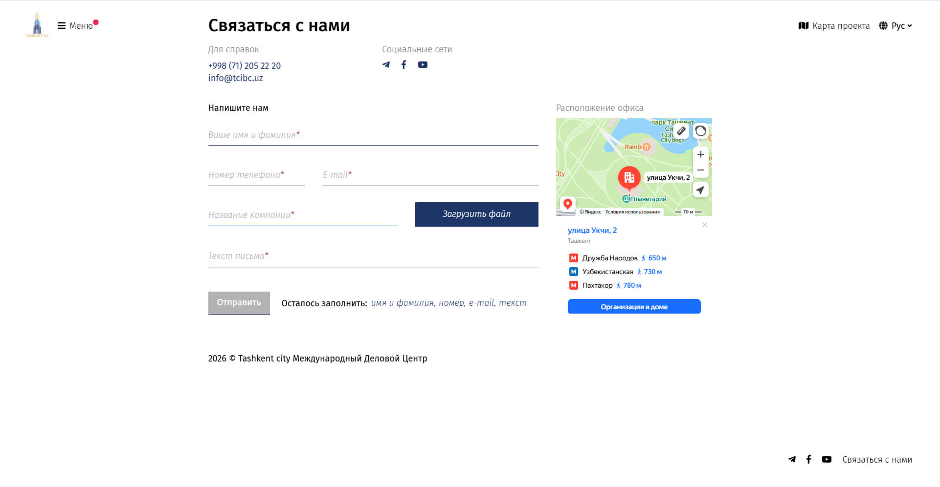Zoom in on the Yandex map
The image size is (940, 487).
[700, 154]
